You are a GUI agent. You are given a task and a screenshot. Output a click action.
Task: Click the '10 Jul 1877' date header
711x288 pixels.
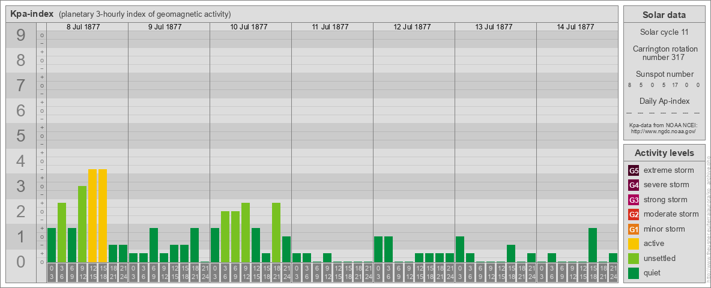coord(249,27)
